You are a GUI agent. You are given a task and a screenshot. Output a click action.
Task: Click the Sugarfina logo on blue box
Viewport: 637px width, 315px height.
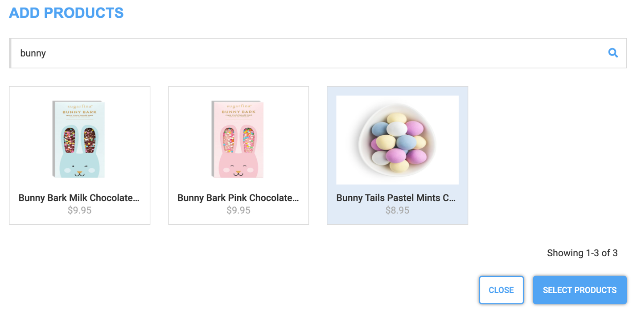[79, 106]
